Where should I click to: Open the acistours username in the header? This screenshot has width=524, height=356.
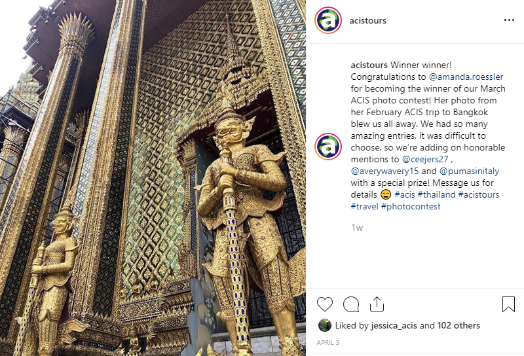[x=367, y=21]
